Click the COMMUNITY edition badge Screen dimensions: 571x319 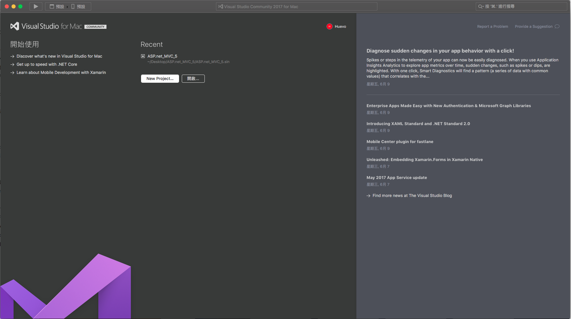(95, 27)
